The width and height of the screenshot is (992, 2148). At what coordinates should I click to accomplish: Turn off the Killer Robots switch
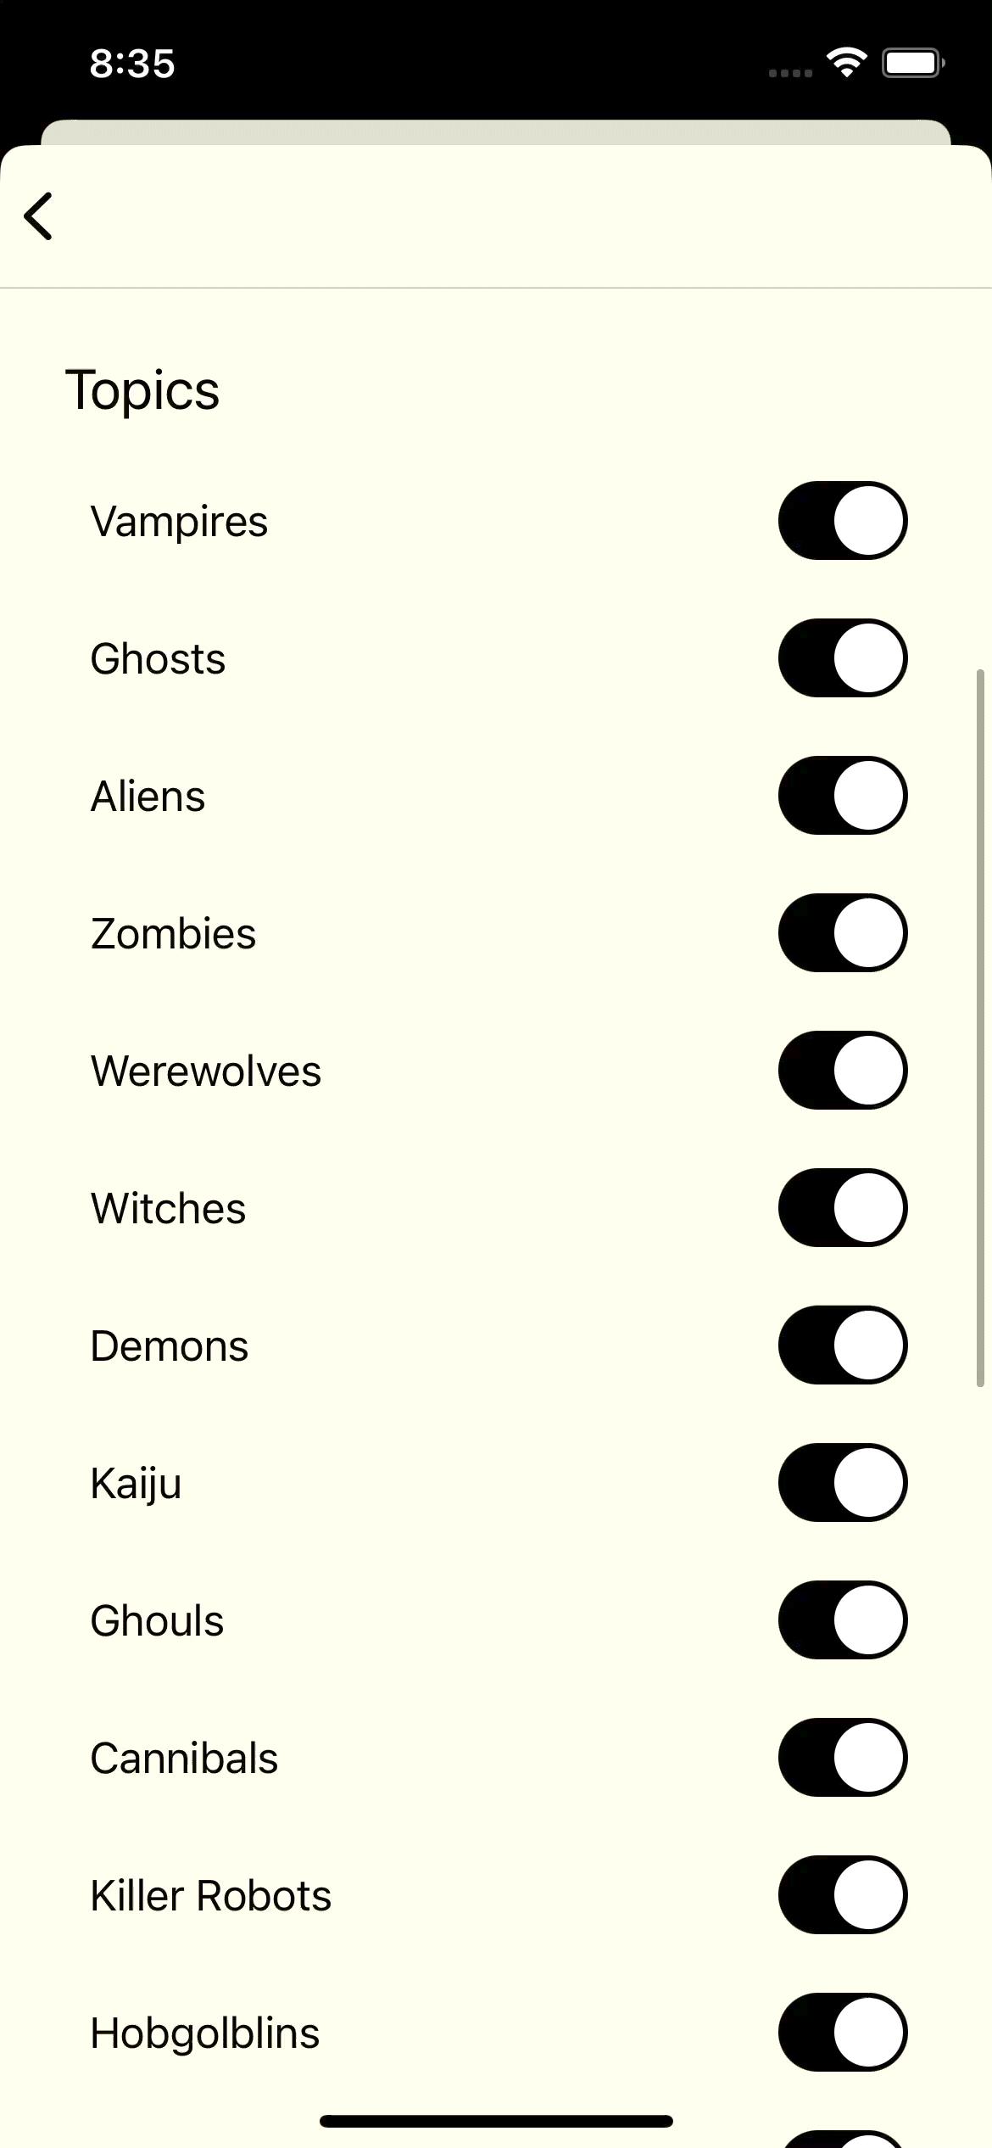pos(843,1895)
